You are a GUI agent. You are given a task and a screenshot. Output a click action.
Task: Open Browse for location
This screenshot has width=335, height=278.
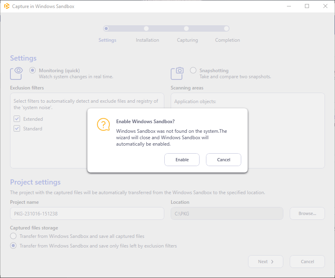tap(307, 213)
